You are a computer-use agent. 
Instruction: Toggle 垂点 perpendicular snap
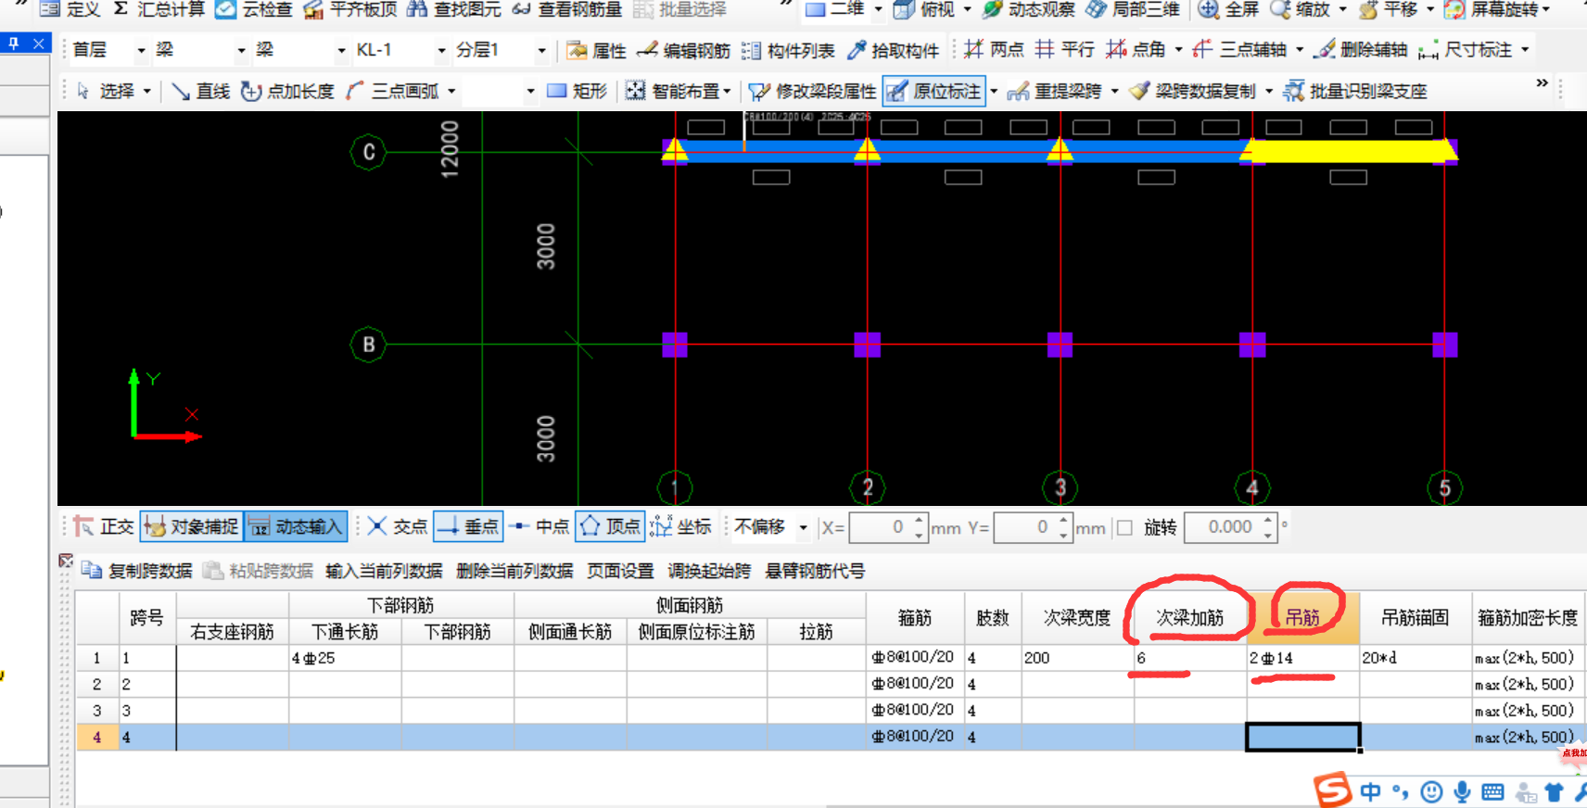[x=468, y=526]
